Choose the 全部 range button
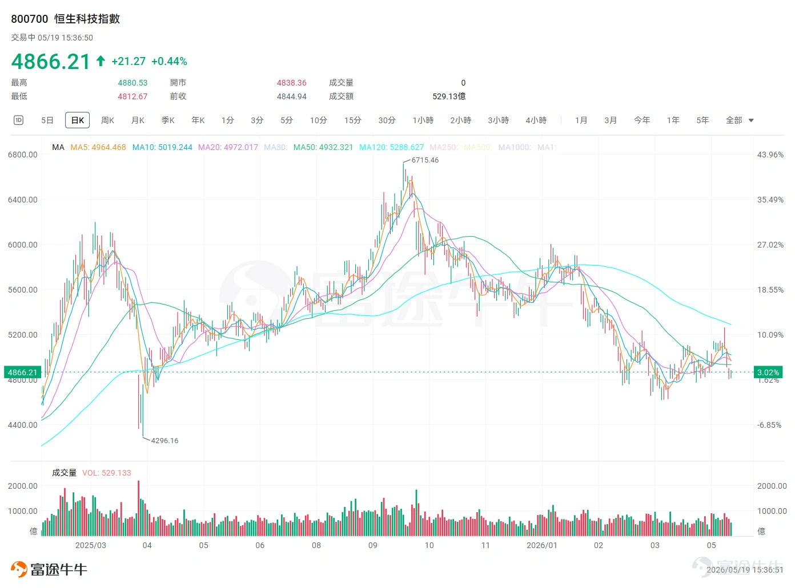Screen dimensions: 795x588 coord(734,120)
